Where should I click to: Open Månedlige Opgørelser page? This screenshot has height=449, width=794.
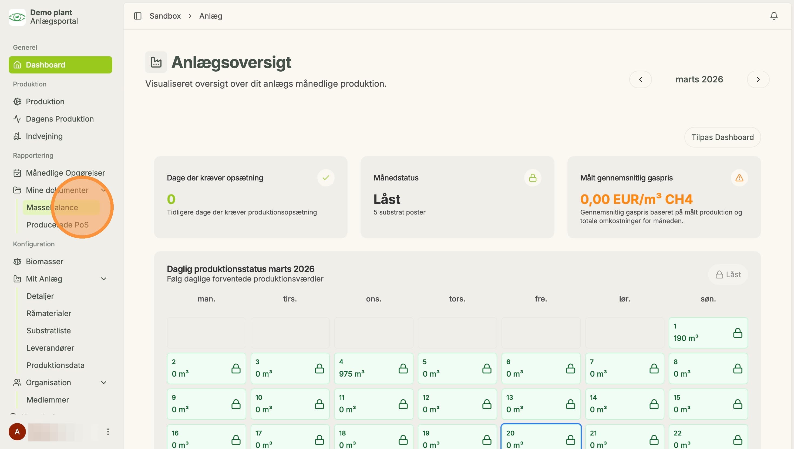pyautogui.click(x=60, y=173)
